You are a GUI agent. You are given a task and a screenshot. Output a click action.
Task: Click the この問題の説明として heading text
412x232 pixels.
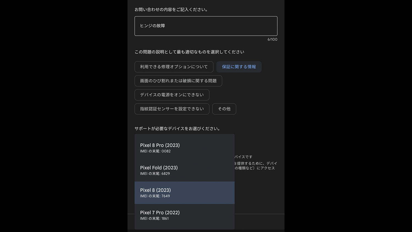[x=189, y=52]
